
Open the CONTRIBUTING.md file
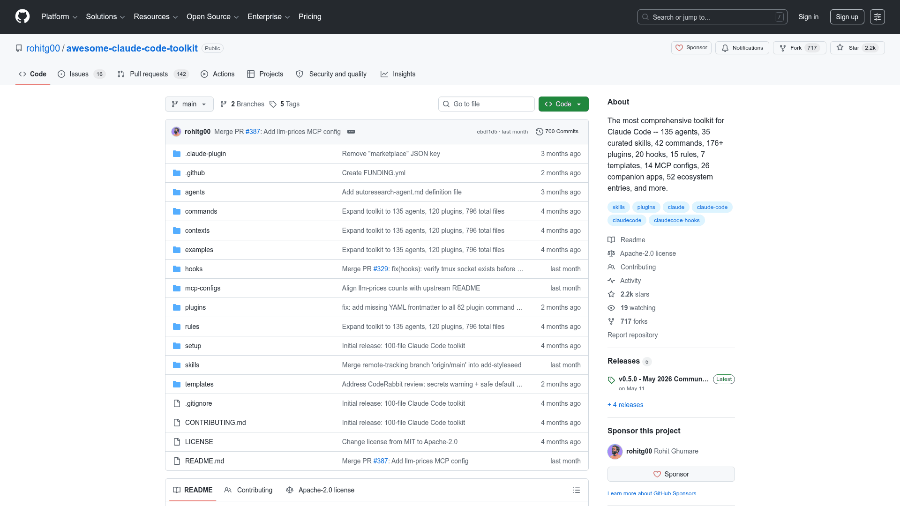coord(216,423)
